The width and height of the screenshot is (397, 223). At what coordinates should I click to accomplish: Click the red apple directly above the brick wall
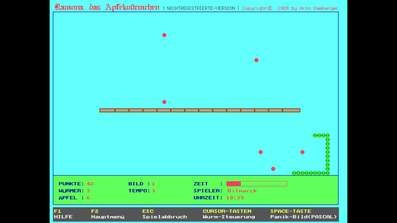(x=164, y=102)
